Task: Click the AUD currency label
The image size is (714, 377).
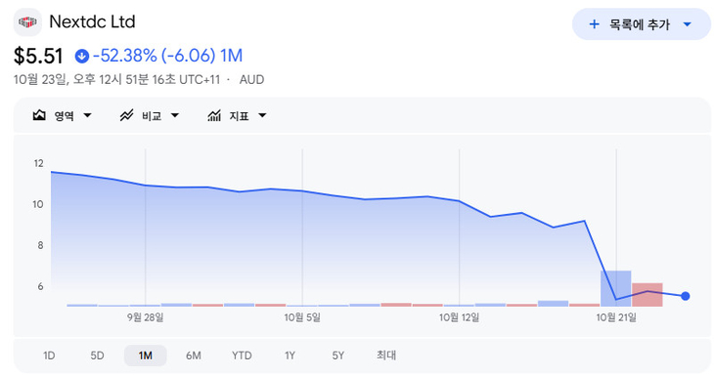Action: click(251, 79)
